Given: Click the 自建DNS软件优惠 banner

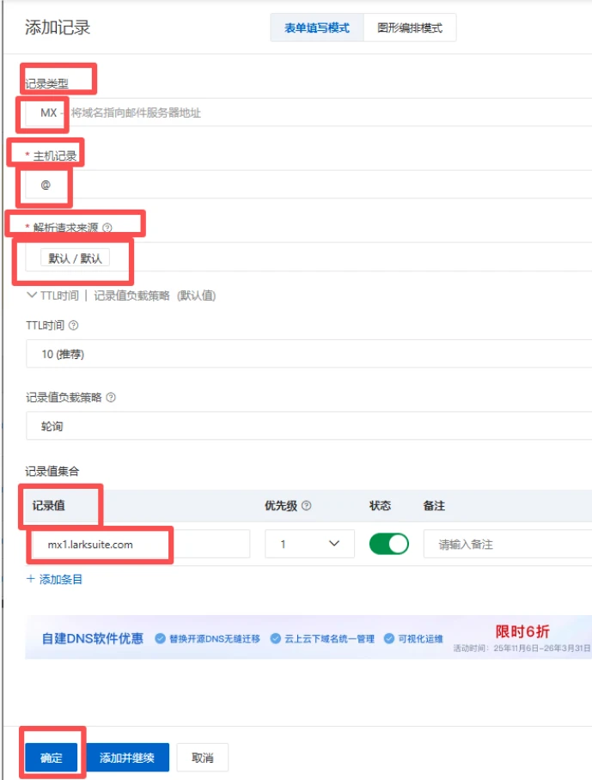Looking at the screenshot, I should 308,637.
